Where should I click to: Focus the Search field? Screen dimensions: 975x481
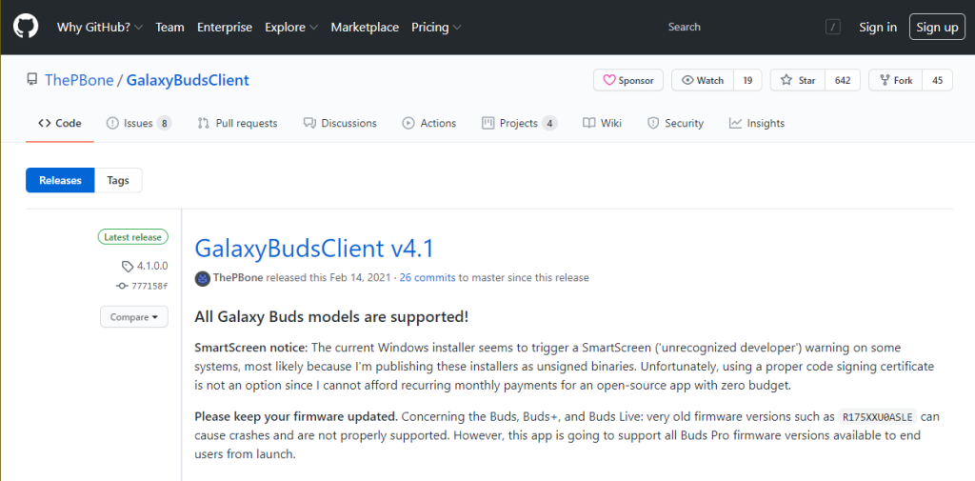click(752, 27)
